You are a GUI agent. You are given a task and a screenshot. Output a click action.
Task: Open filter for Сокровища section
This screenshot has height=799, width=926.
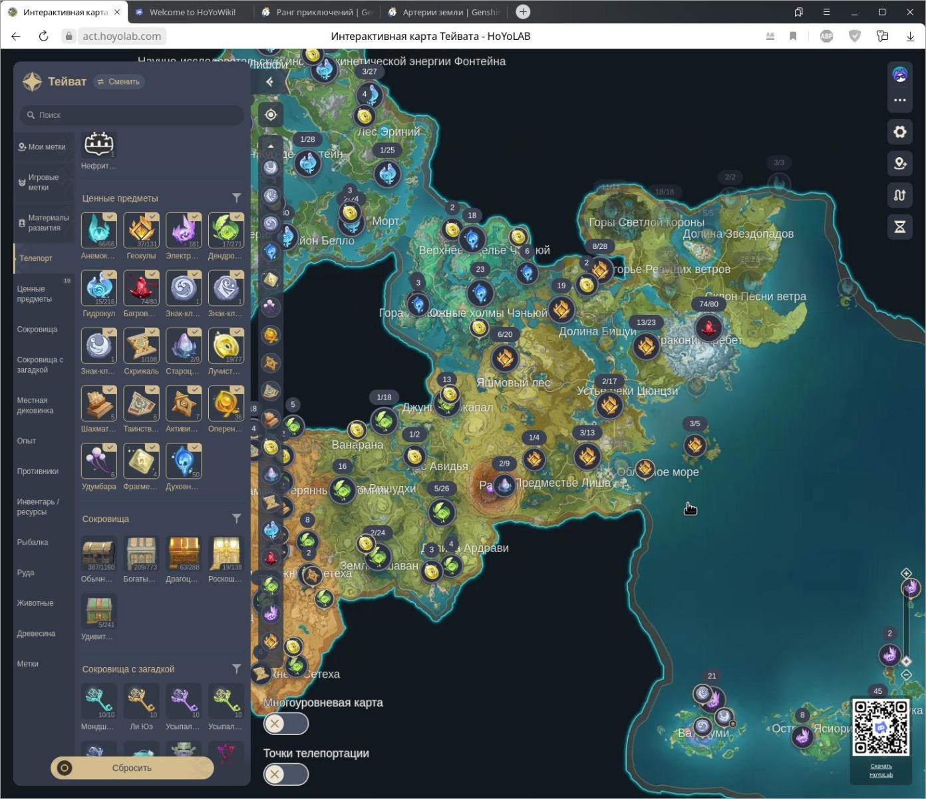(236, 519)
